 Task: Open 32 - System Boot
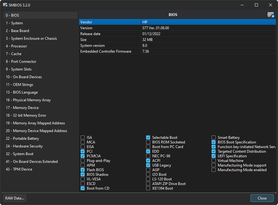(40, 154)
